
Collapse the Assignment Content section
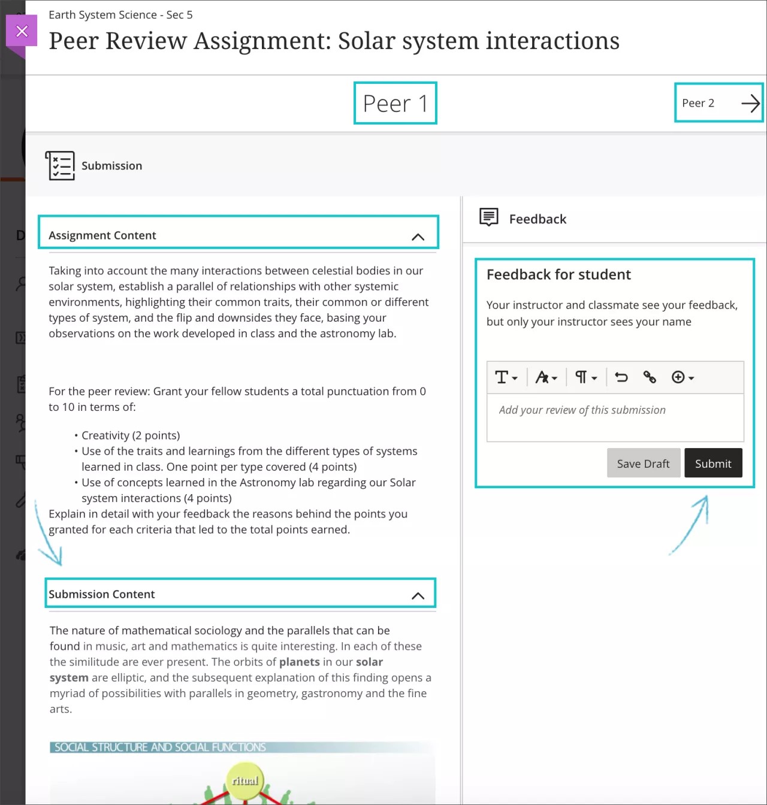[x=418, y=237]
